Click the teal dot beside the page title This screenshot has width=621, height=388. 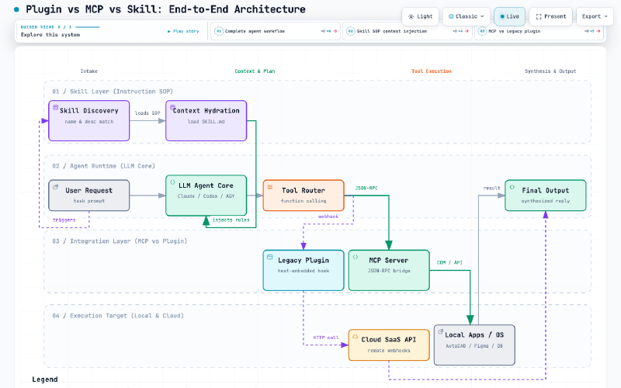[16, 9]
